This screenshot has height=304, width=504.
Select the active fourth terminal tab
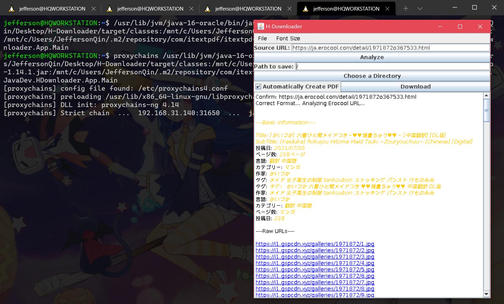(x=346, y=9)
